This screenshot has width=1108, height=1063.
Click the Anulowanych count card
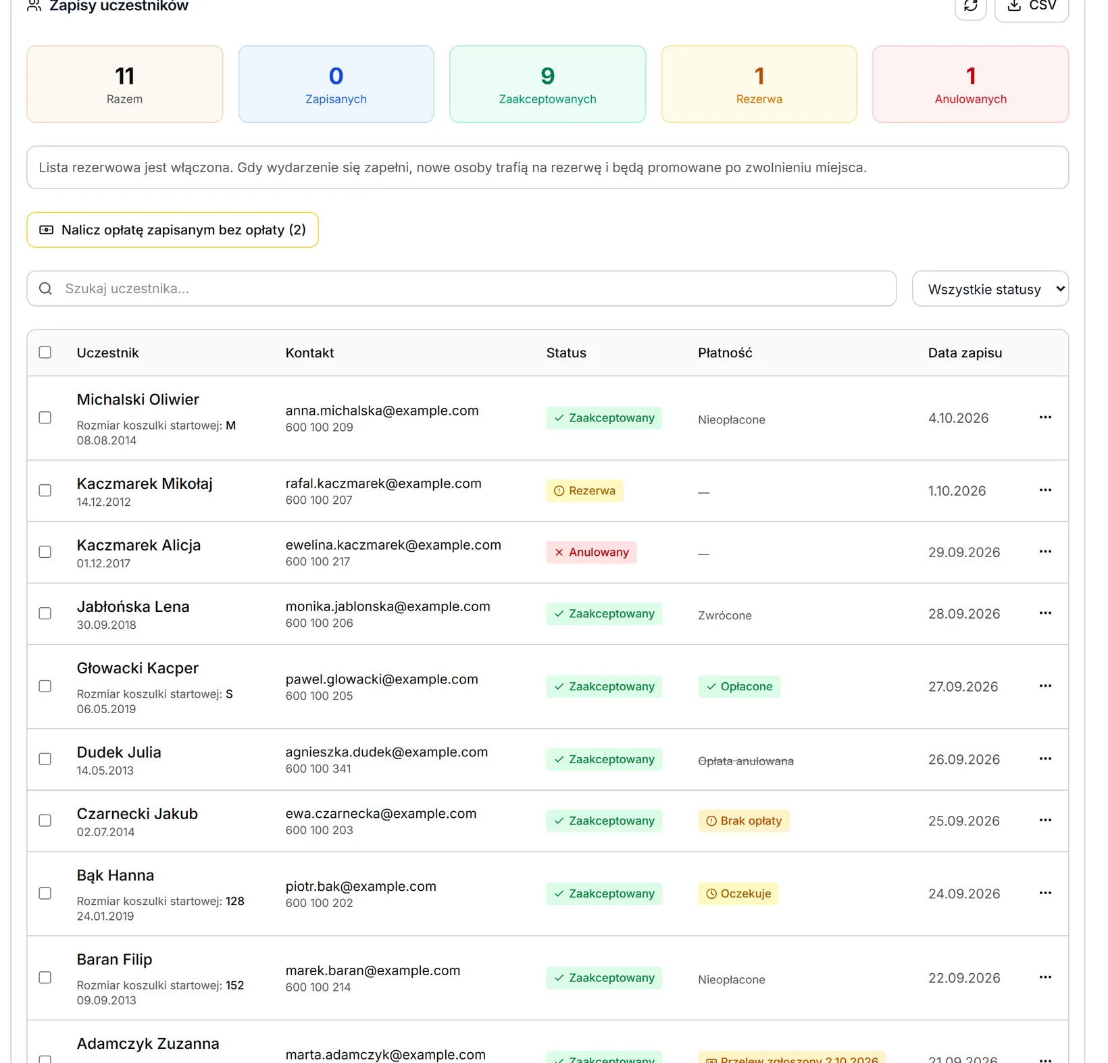(x=971, y=84)
